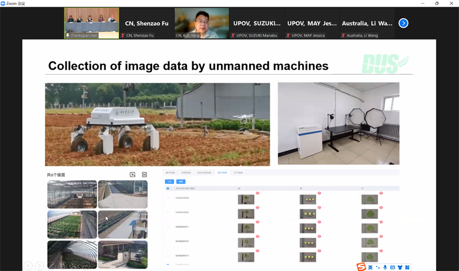Select the Frankopan Hall video tile
The image size is (459, 271).
[x=92, y=23]
